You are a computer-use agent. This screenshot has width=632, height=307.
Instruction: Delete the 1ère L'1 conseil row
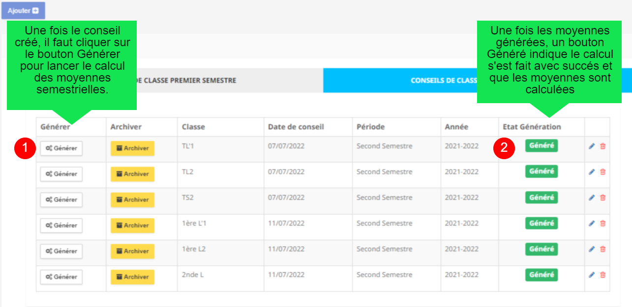click(x=602, y=223)
